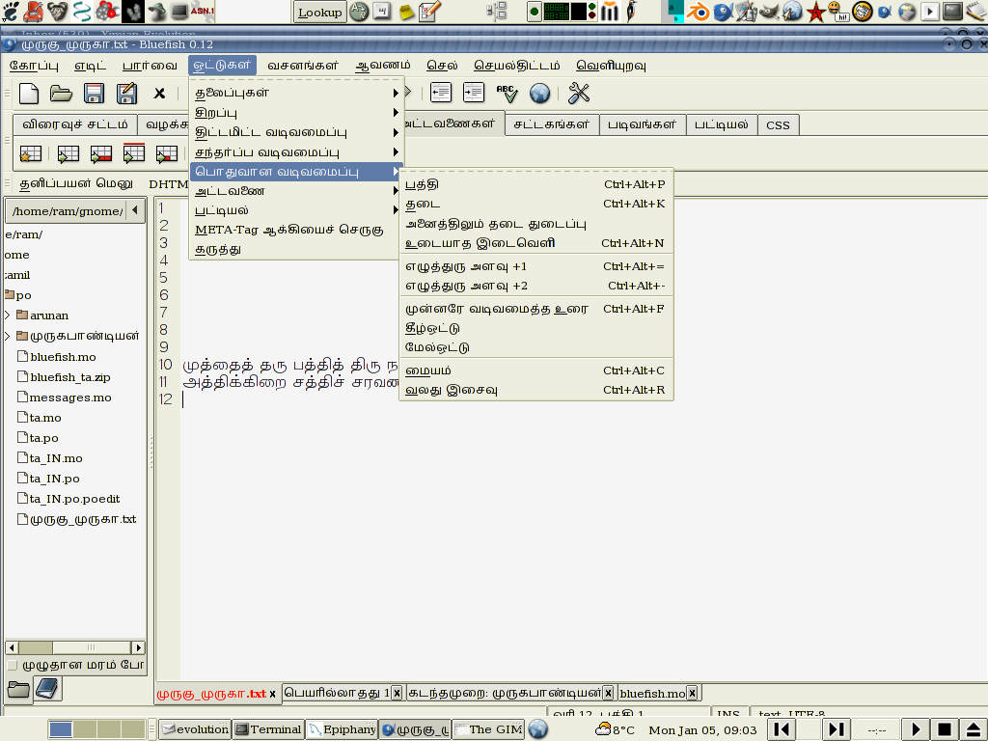Viewport: 988px width, 741px height.
Task: Click the New file icon in toolbar
Action: click(29, 94)
